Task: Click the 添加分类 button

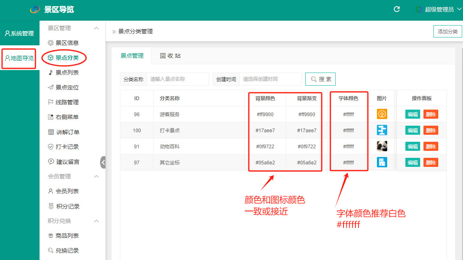Action: pos(447,32)
